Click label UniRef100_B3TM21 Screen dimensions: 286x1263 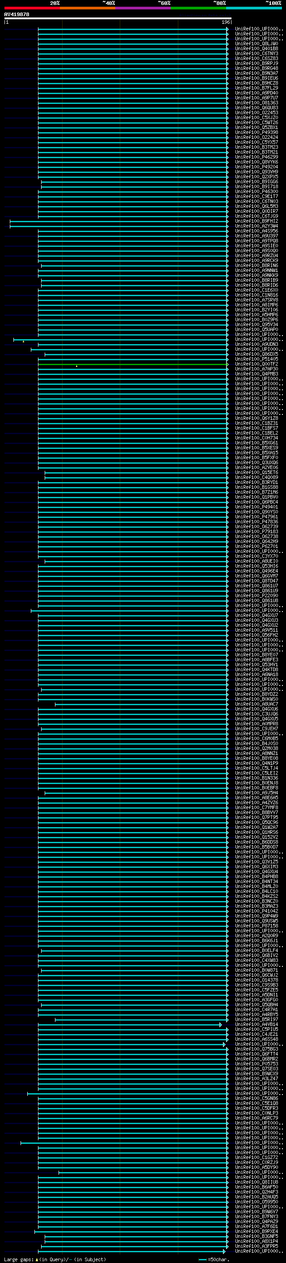click(x=256, y=152)
